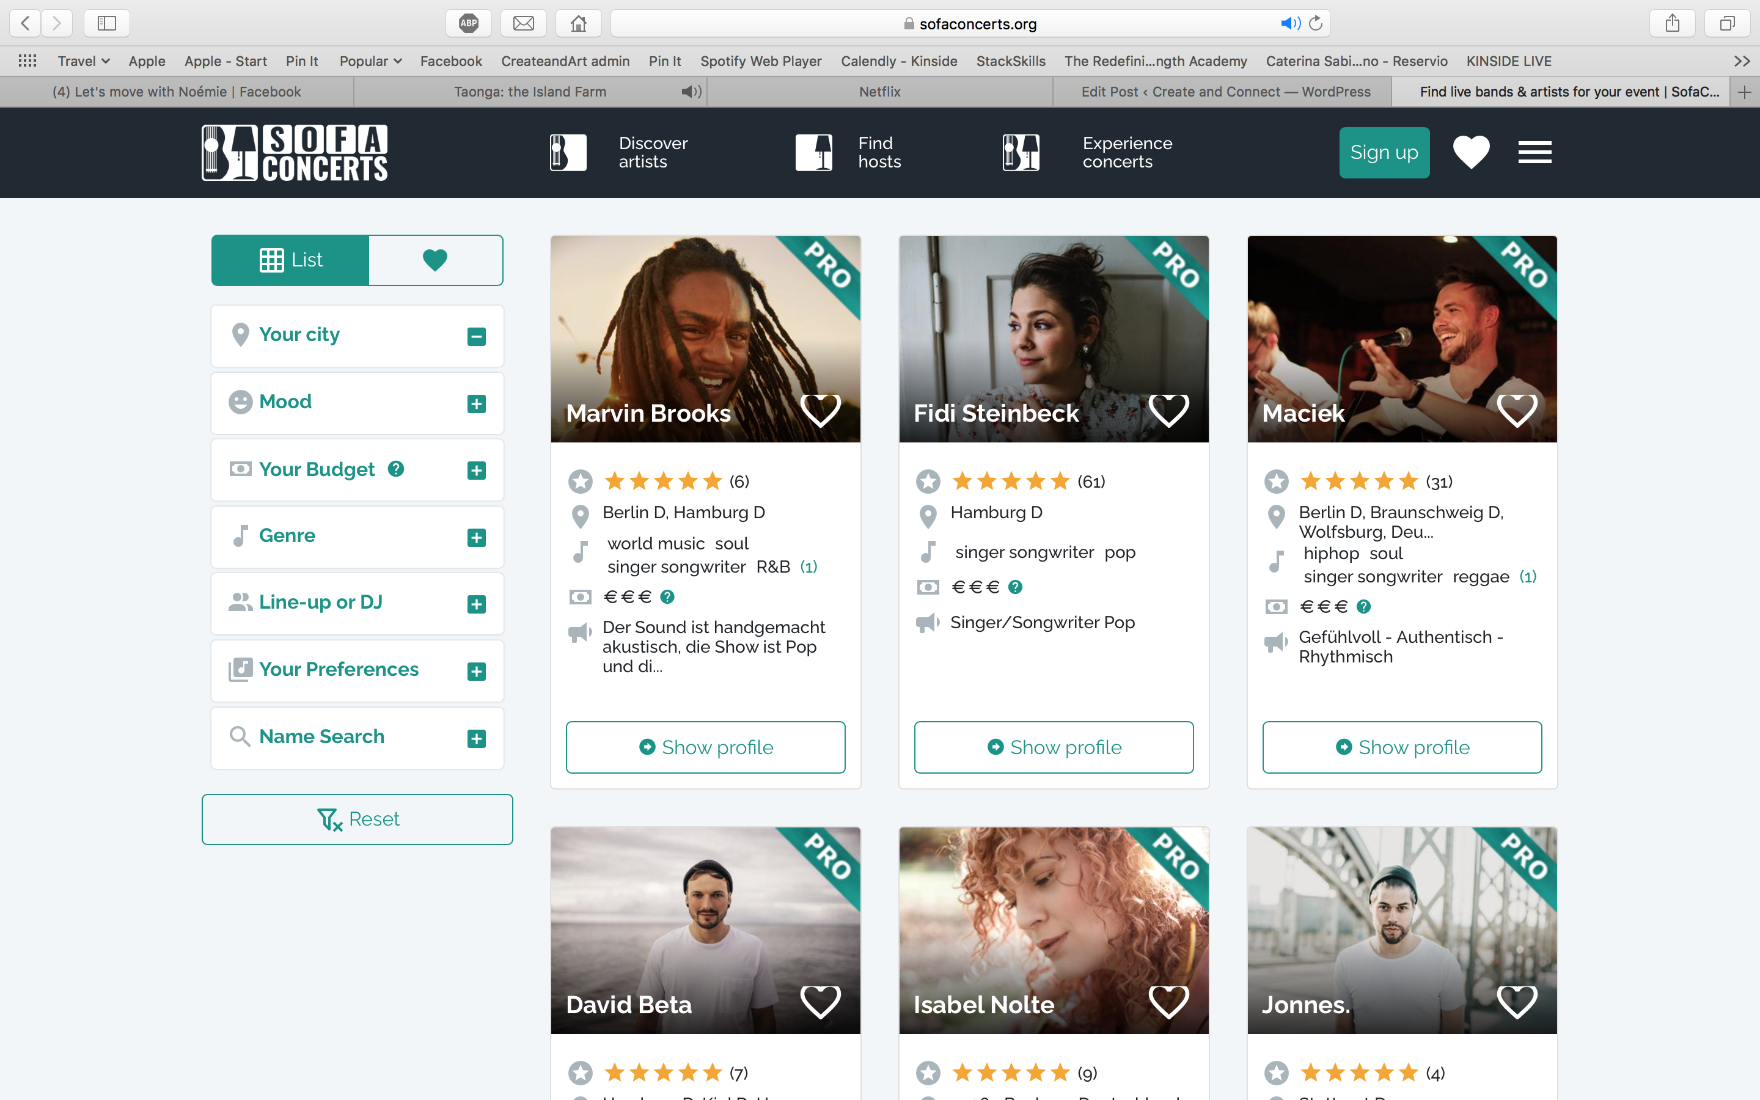1760x1100 pixels.
Task: Click the Safari share icon
Action: (1672, 23)
